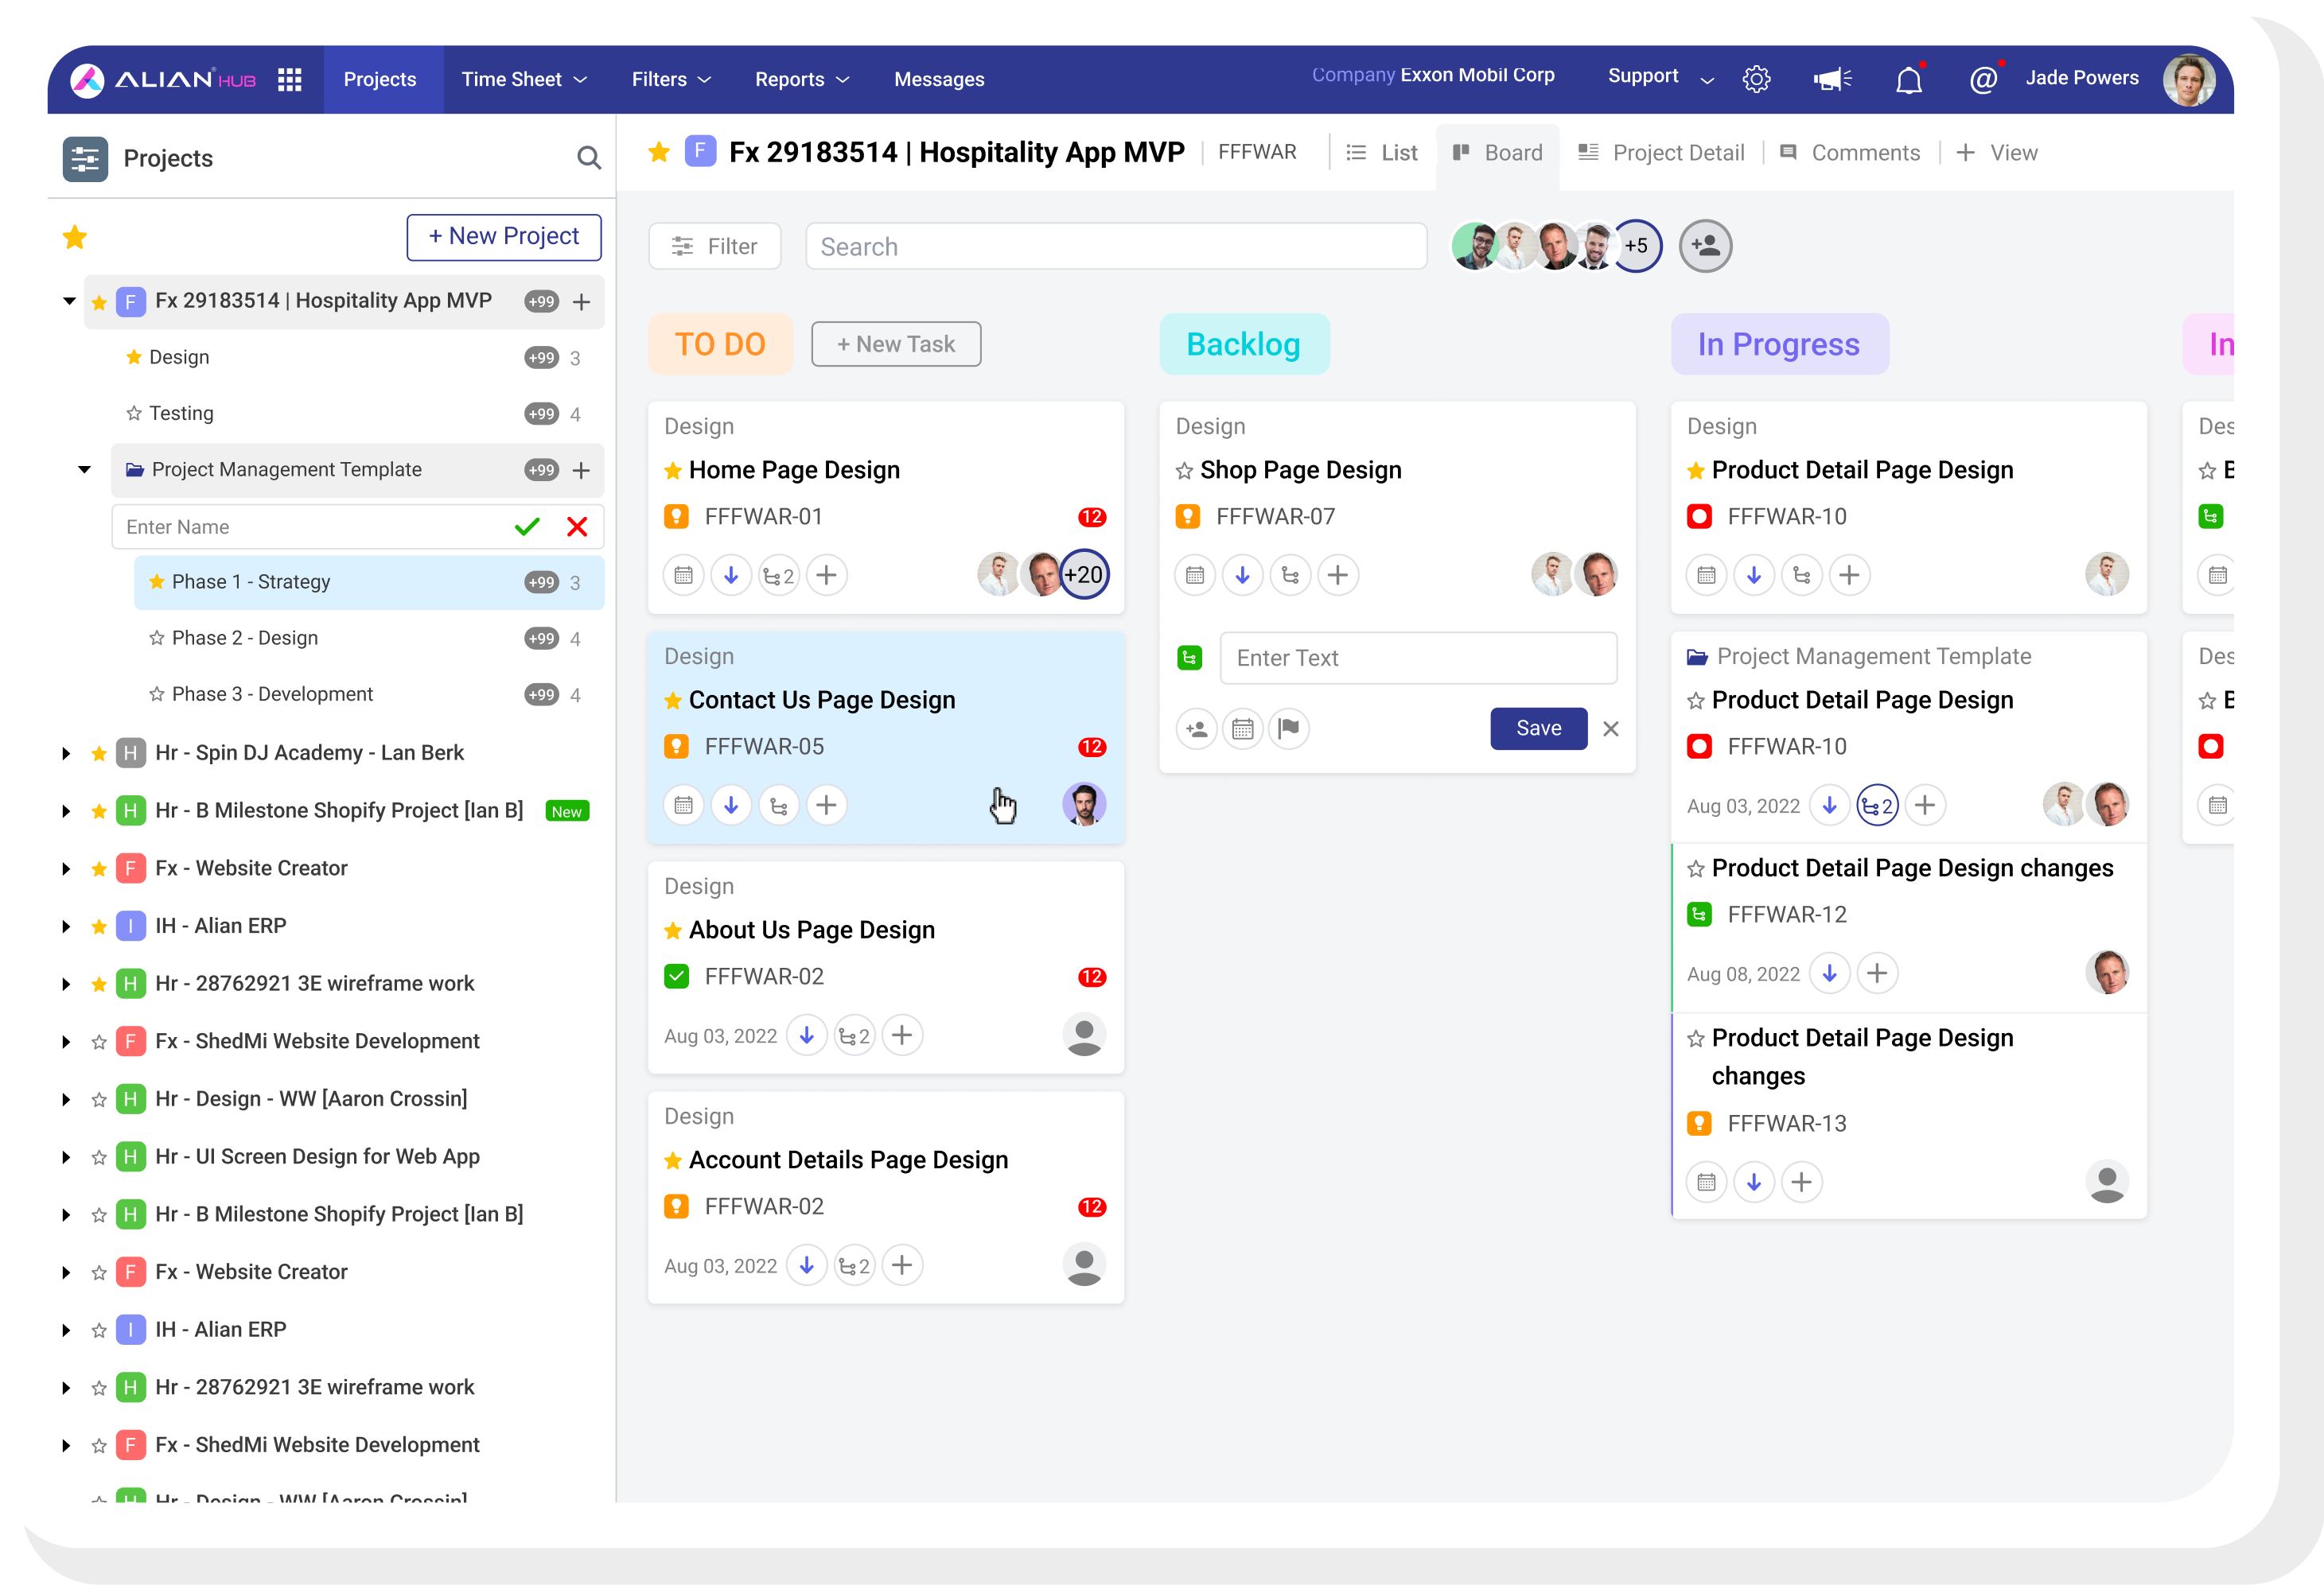Toggle favorites filter star in sidebar

(75, 237)
